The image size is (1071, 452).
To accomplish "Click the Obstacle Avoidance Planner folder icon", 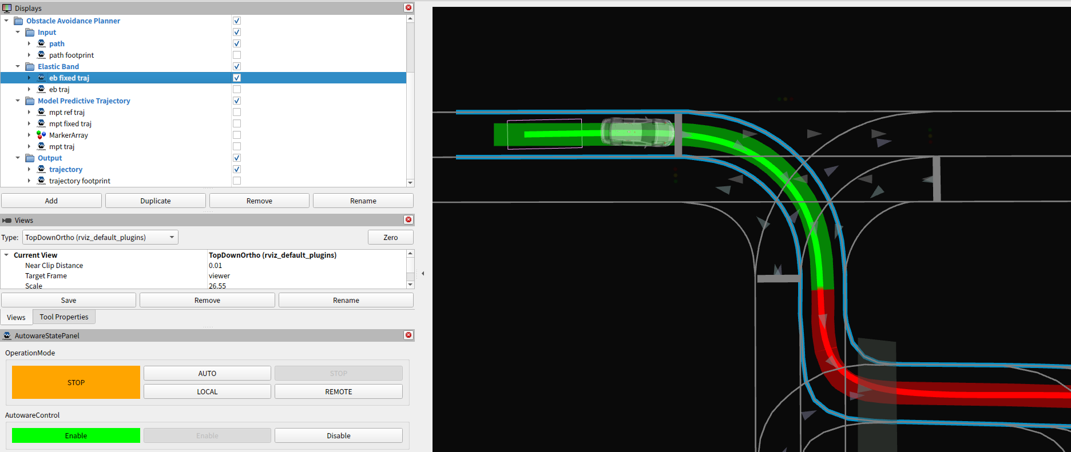I will (x=18, y=21).
